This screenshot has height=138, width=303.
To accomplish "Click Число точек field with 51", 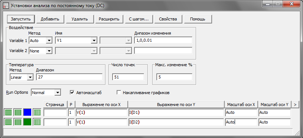I will 128,77.
